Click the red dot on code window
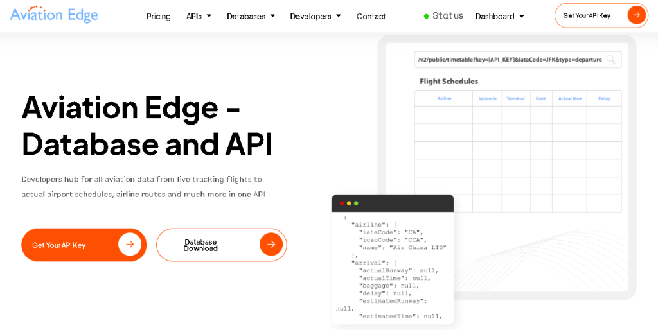The width and height of the screenshot is (658, 330). pyautogui.click(x=342, y=204)
